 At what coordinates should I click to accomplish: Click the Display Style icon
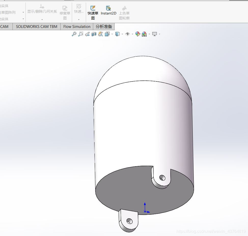(117, 34)
